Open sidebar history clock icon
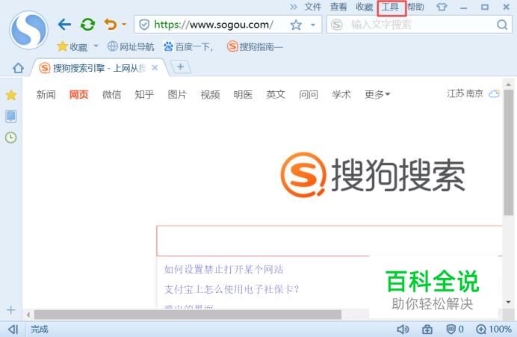This screenshot has width=517, height=337. coord(11,137)
